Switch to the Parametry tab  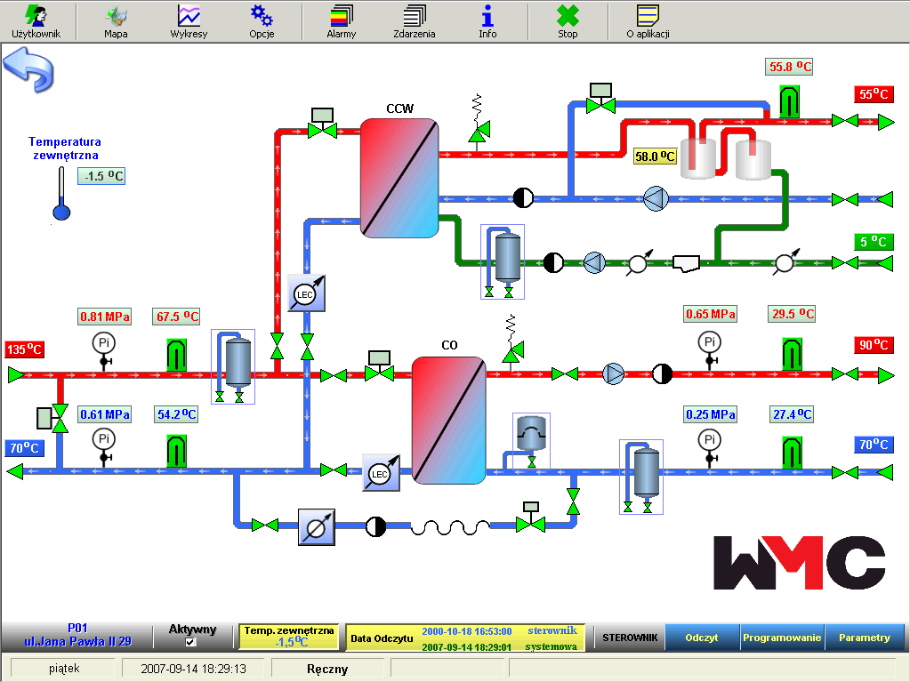pyautogui.click(x=864, y=638)
